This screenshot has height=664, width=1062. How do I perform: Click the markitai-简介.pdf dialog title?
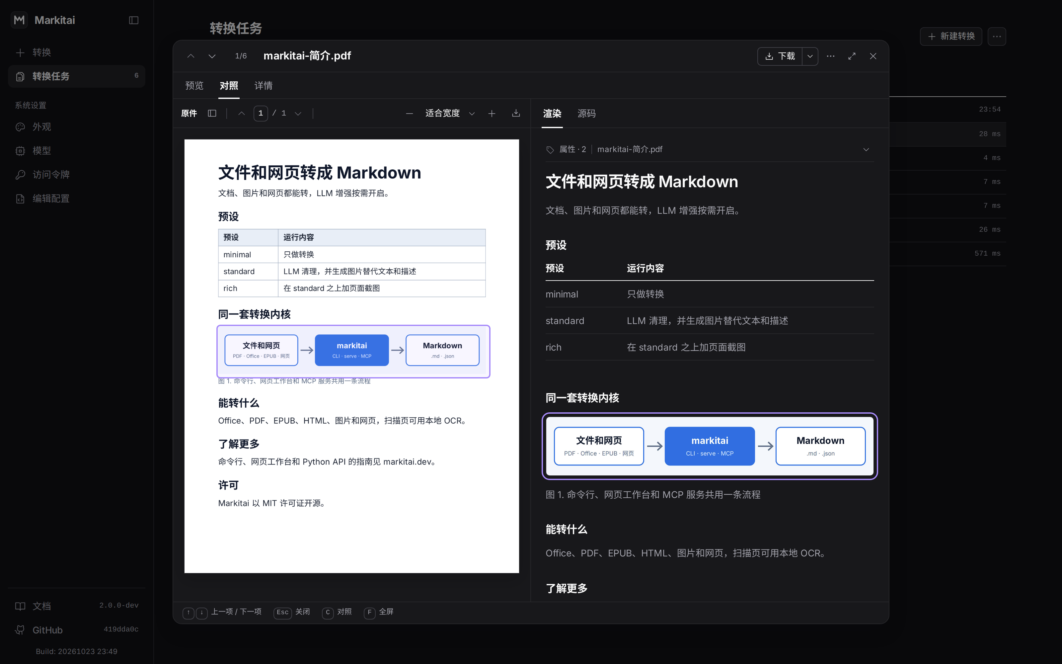point(307,56)
